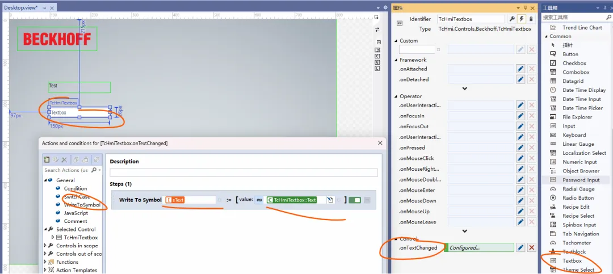Select Button in the toolbox
The image size is (613, 274).
point(570,54)
